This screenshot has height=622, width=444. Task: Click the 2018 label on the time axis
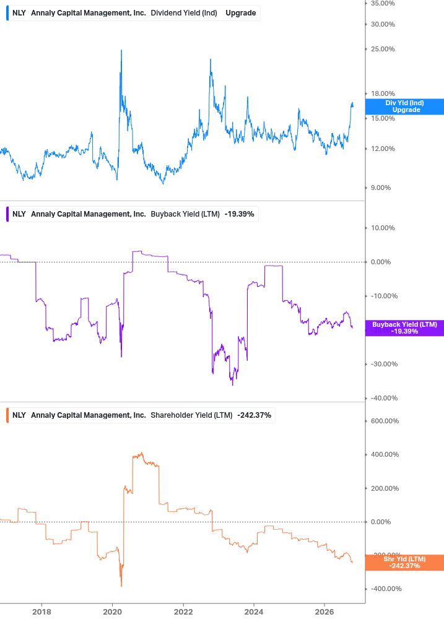[x=41, y=612]
